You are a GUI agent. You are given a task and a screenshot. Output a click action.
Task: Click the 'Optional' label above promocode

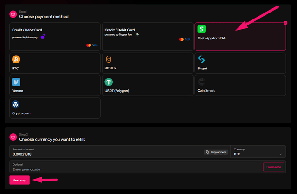point(18,164)
